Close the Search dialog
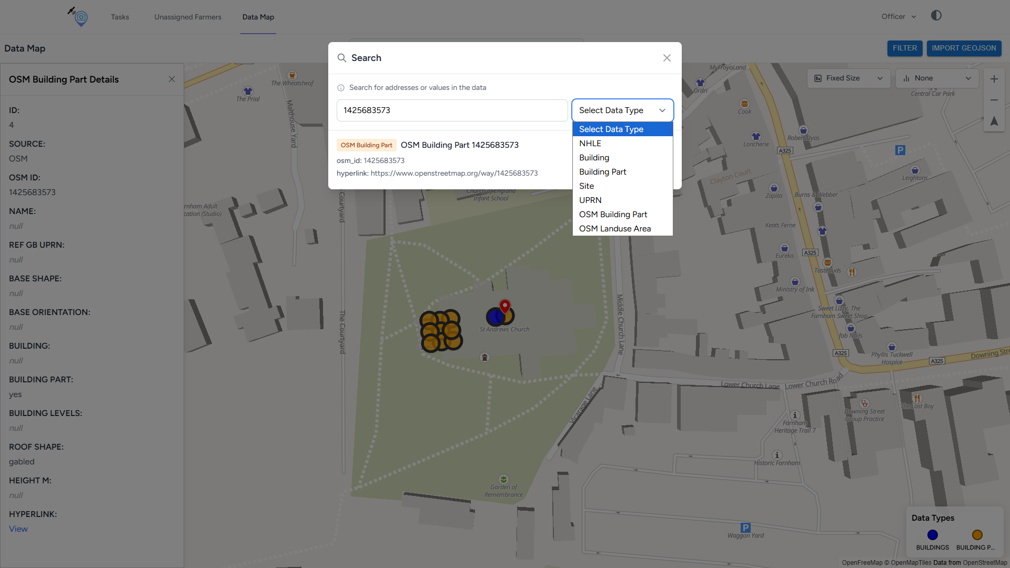The width and height of the screenshot is (1010, 568). click(666, 58)
